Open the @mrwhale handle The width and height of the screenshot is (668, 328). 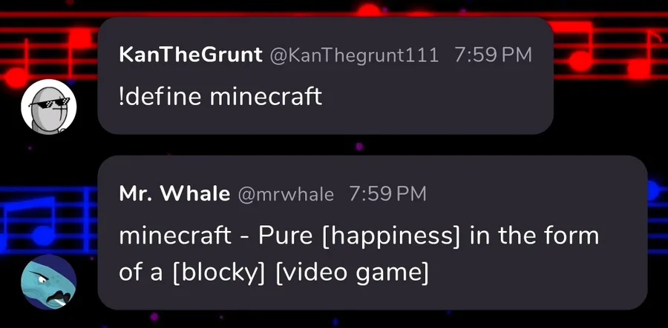click(286, 195)
